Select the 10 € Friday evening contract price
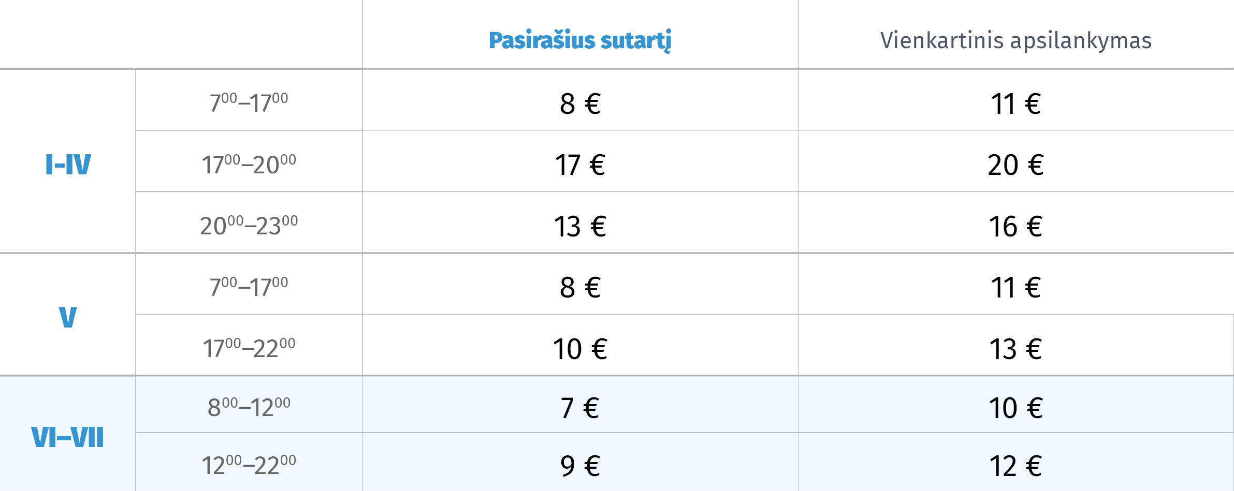 pos(580,349)
